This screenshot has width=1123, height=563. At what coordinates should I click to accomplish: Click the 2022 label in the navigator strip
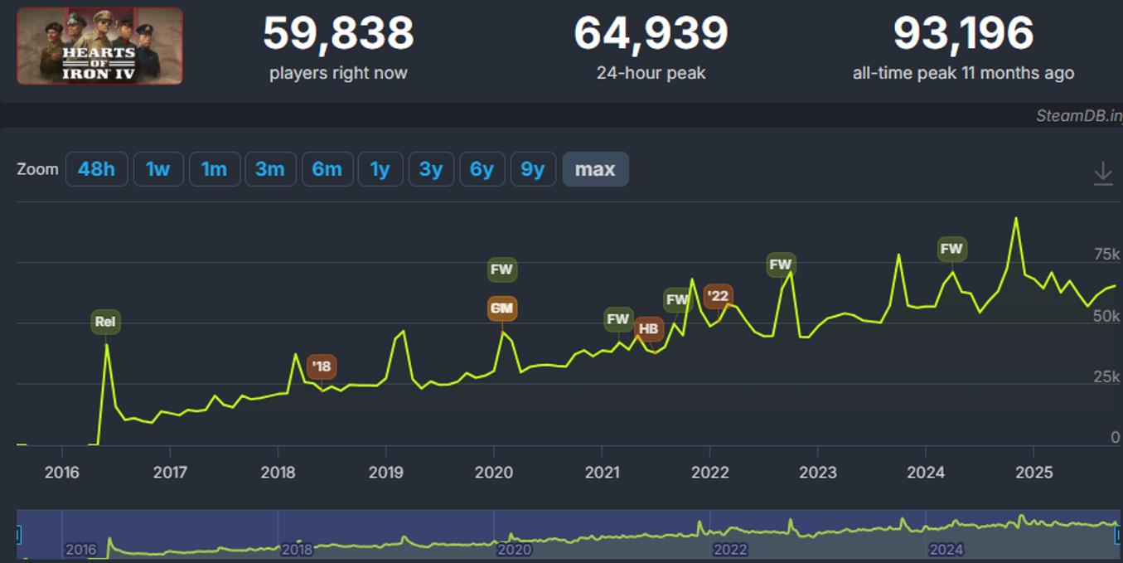coord(730,550)
